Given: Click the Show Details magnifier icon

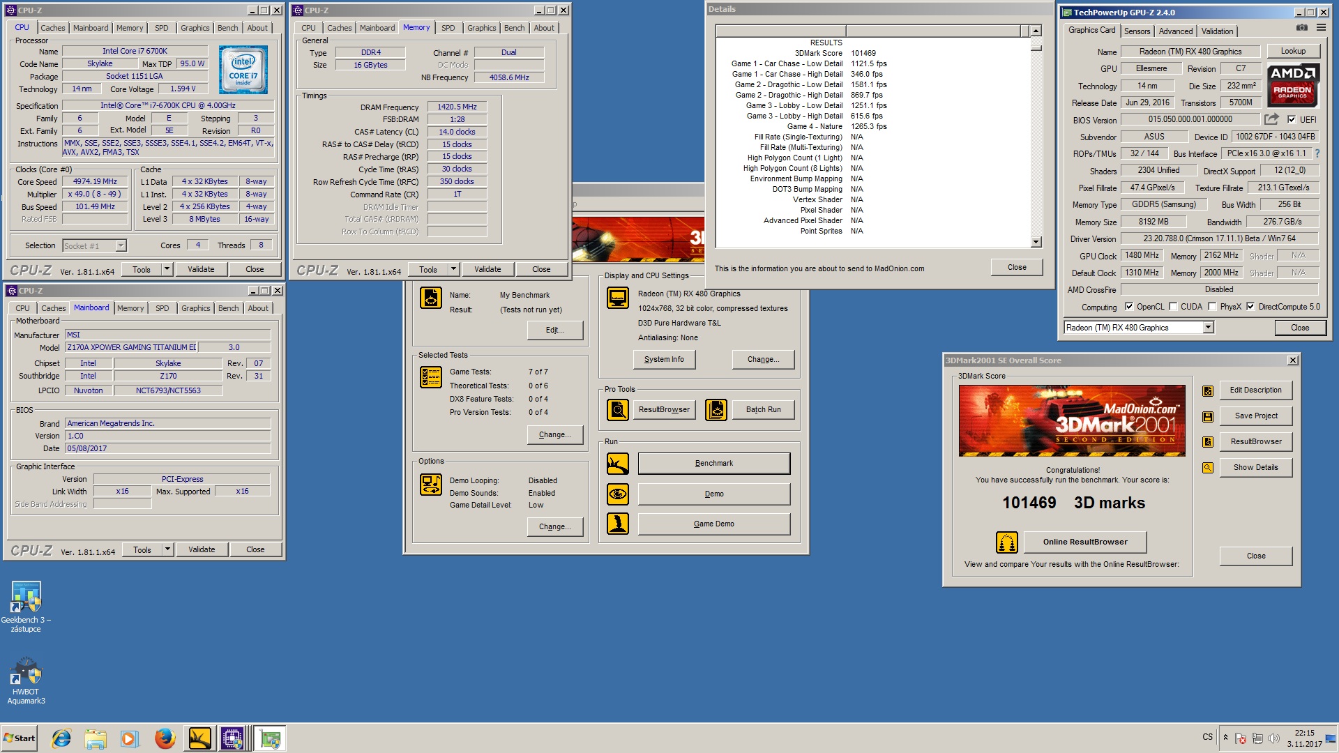Looking at the screenshot, I should (1208, 468).
